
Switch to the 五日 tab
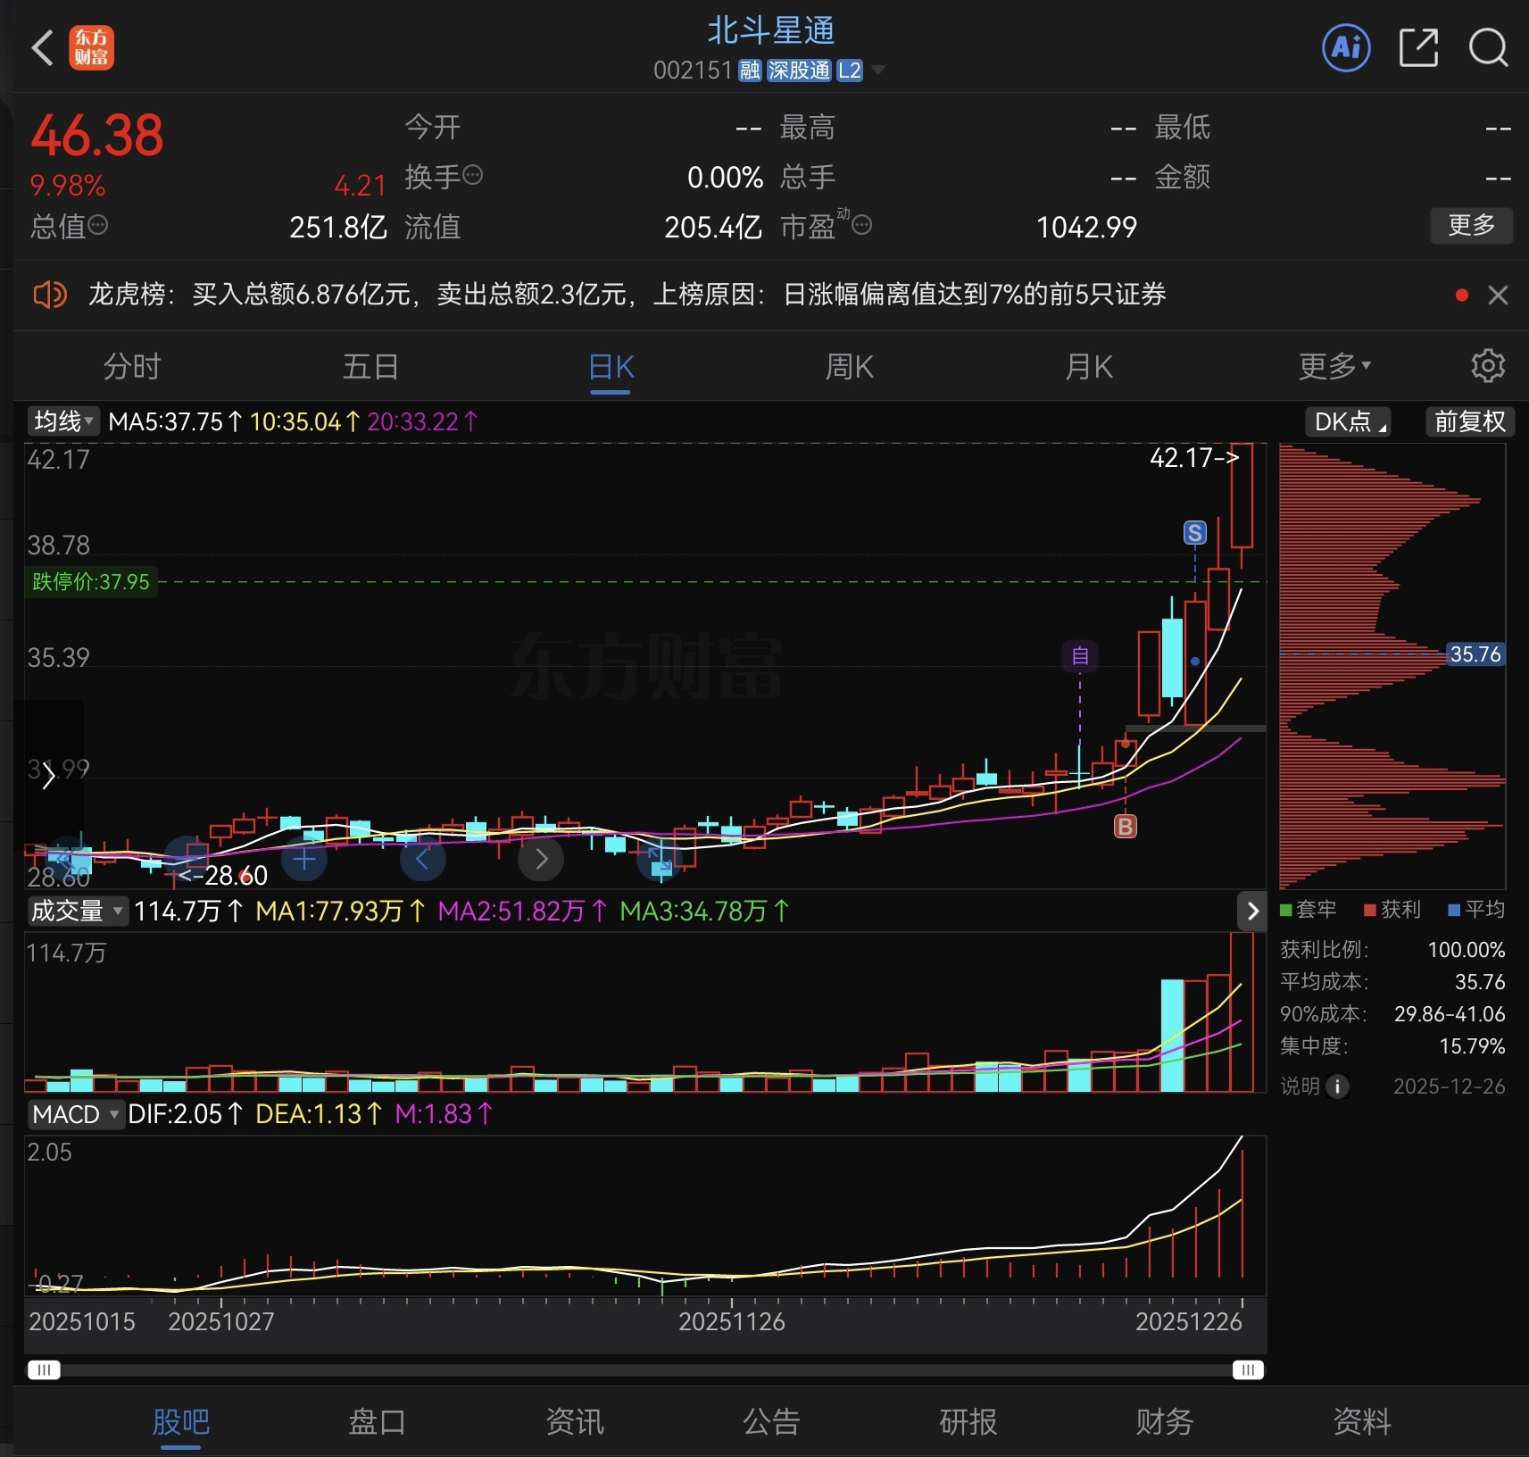pos(370,366)
